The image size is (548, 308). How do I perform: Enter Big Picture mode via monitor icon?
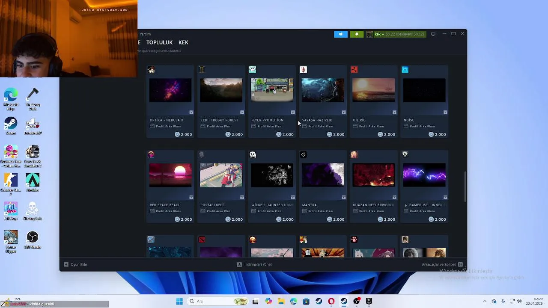(433, 34)
